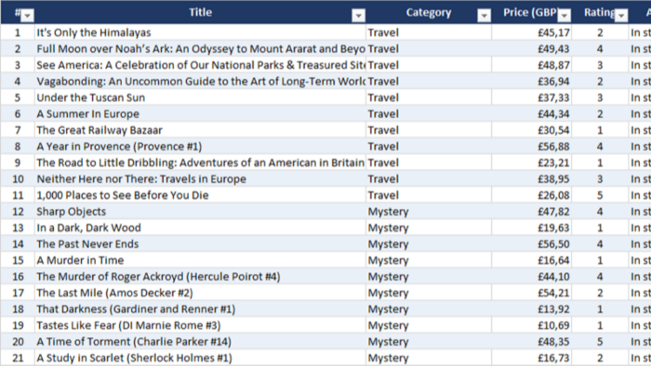Viewport: 651px width, 366px height.
Task: Select The Murder of Roger Ackroyd title
Action: click(x=200, y=277)
